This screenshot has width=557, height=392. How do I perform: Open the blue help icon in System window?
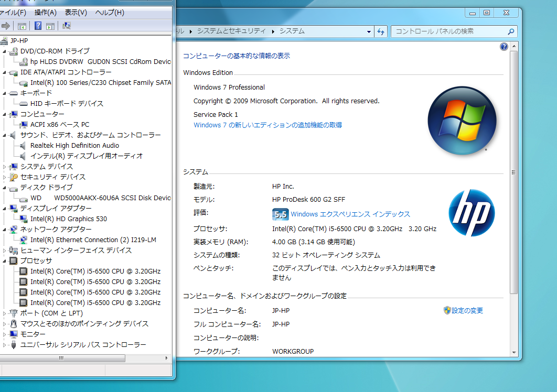504,47
